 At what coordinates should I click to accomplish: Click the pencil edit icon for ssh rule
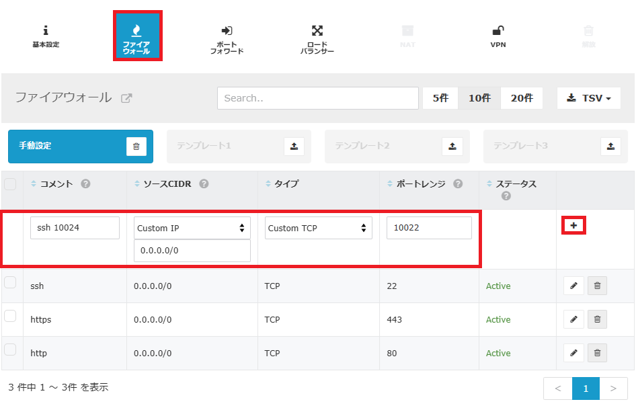coord(573,286)
